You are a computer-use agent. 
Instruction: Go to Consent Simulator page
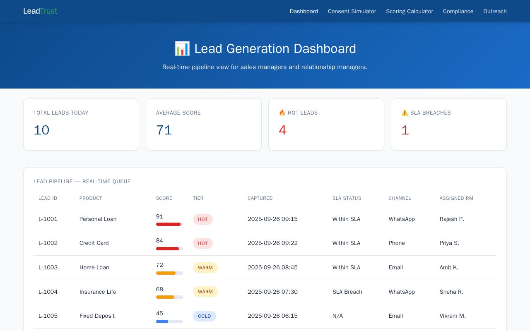tap(352, 11)
